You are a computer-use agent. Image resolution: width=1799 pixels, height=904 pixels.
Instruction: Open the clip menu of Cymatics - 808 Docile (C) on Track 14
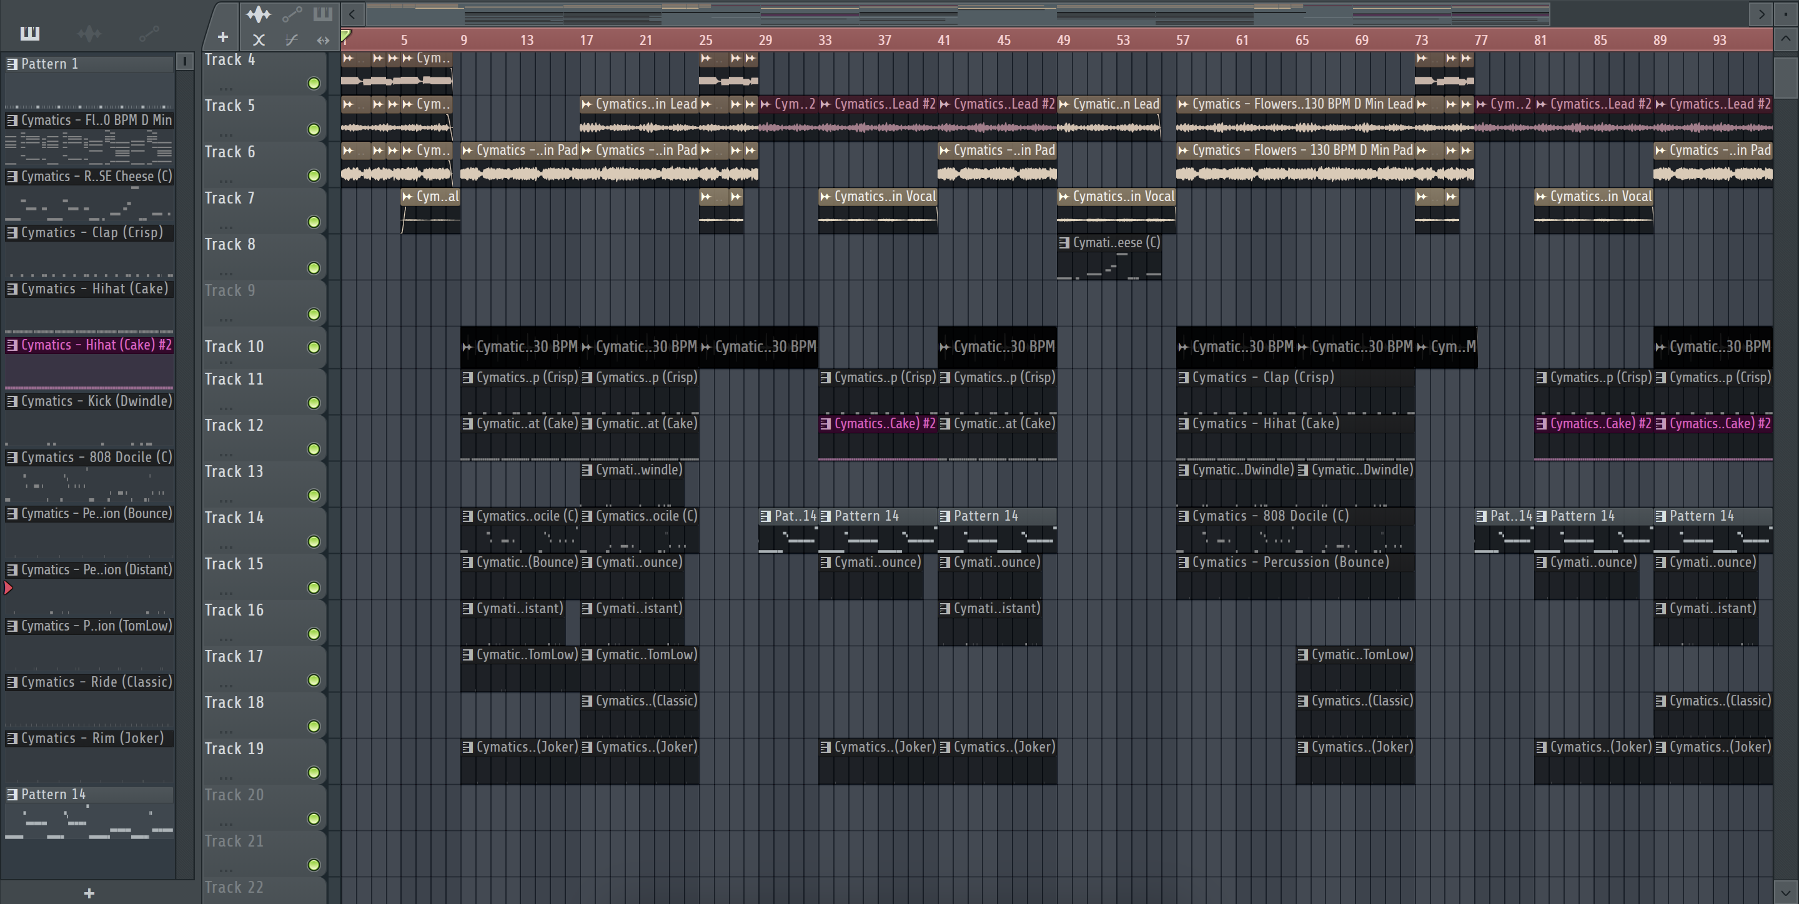coord(1183,516)
